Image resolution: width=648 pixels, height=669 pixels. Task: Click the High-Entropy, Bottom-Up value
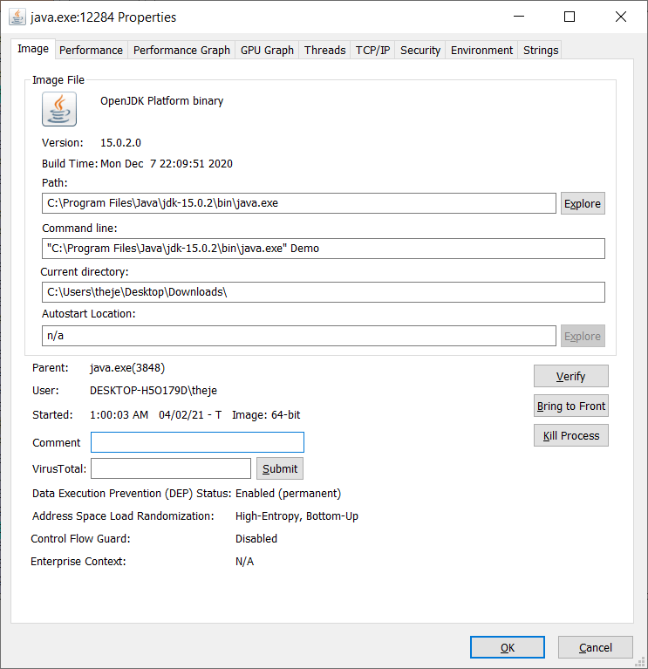297,516
